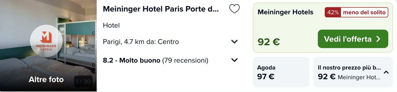Collapse the 'Il nostro prezzo più basso' panel
Screen dimensions: 397x92
click(x=386, y=72)
